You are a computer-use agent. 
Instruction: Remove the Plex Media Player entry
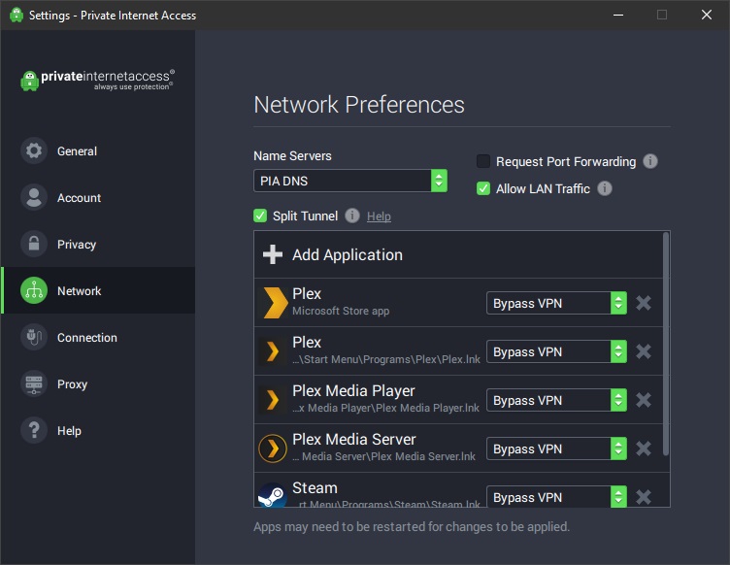tap(643, 400)
